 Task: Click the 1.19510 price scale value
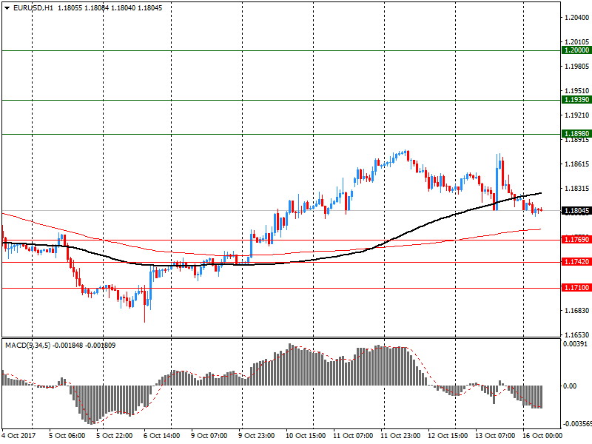pos(576,90)
